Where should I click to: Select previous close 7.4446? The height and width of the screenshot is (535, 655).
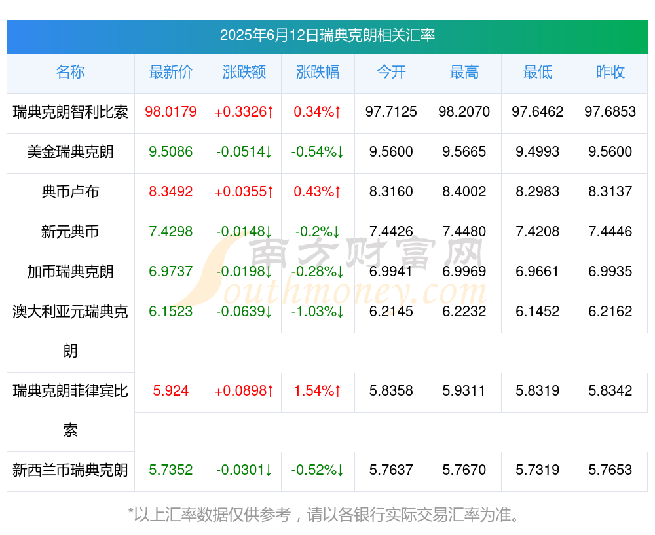[610, 231]
